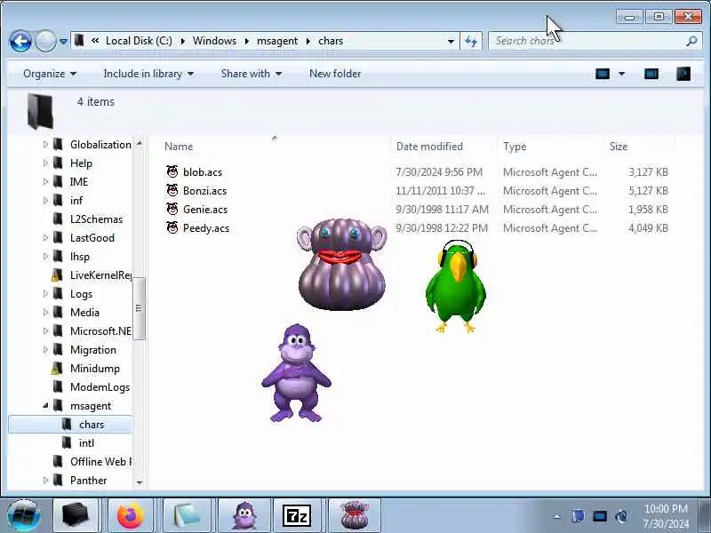Toggle the preview pane icon

point(651,74)
